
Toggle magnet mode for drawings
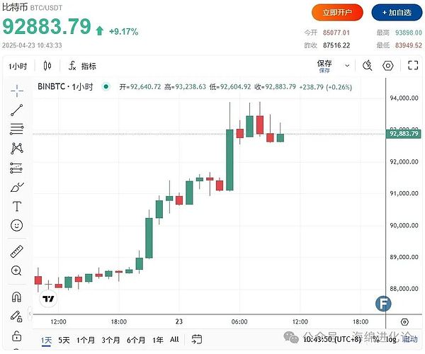(x=17, y=297)
